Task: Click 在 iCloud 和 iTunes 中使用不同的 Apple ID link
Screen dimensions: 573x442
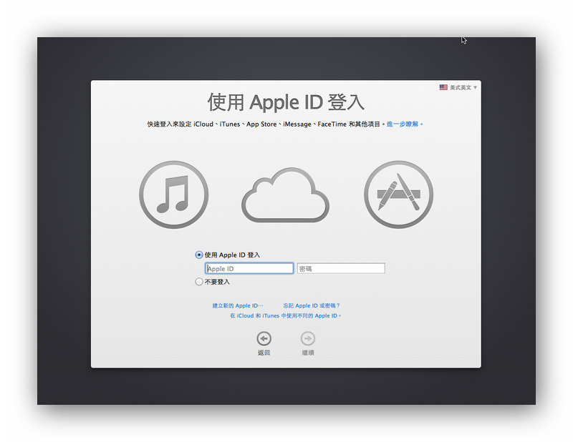Action: 285,315
